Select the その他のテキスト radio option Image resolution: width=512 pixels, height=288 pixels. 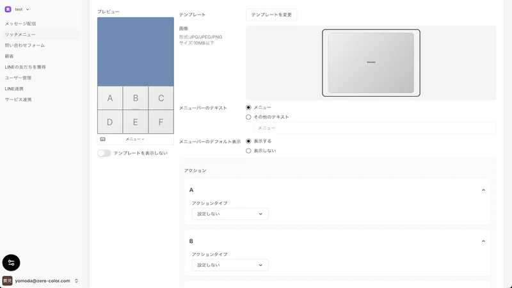pyautogui.click(x=248, y=117)
